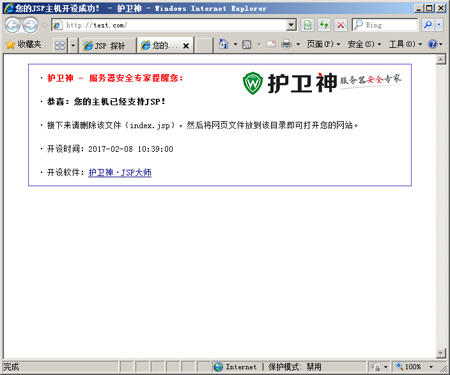This screenshot has width=450, height=375.
Task: Click the RSS feeds icon
Action: coord(247,45)
